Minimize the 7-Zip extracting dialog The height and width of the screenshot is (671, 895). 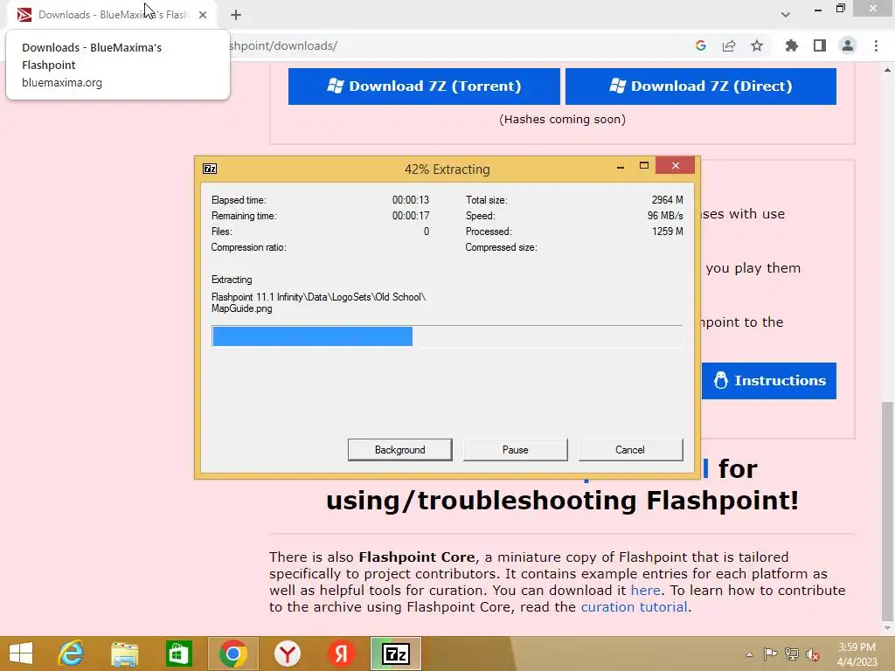click(621, 167)
